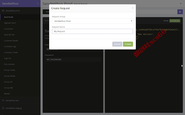Click the Password field with MY_PASSWORD
The image size is (185, 115).
pos(73,60)
